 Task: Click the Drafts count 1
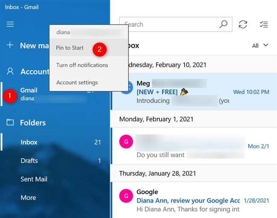pyautogui.click(x=100, y=161)
